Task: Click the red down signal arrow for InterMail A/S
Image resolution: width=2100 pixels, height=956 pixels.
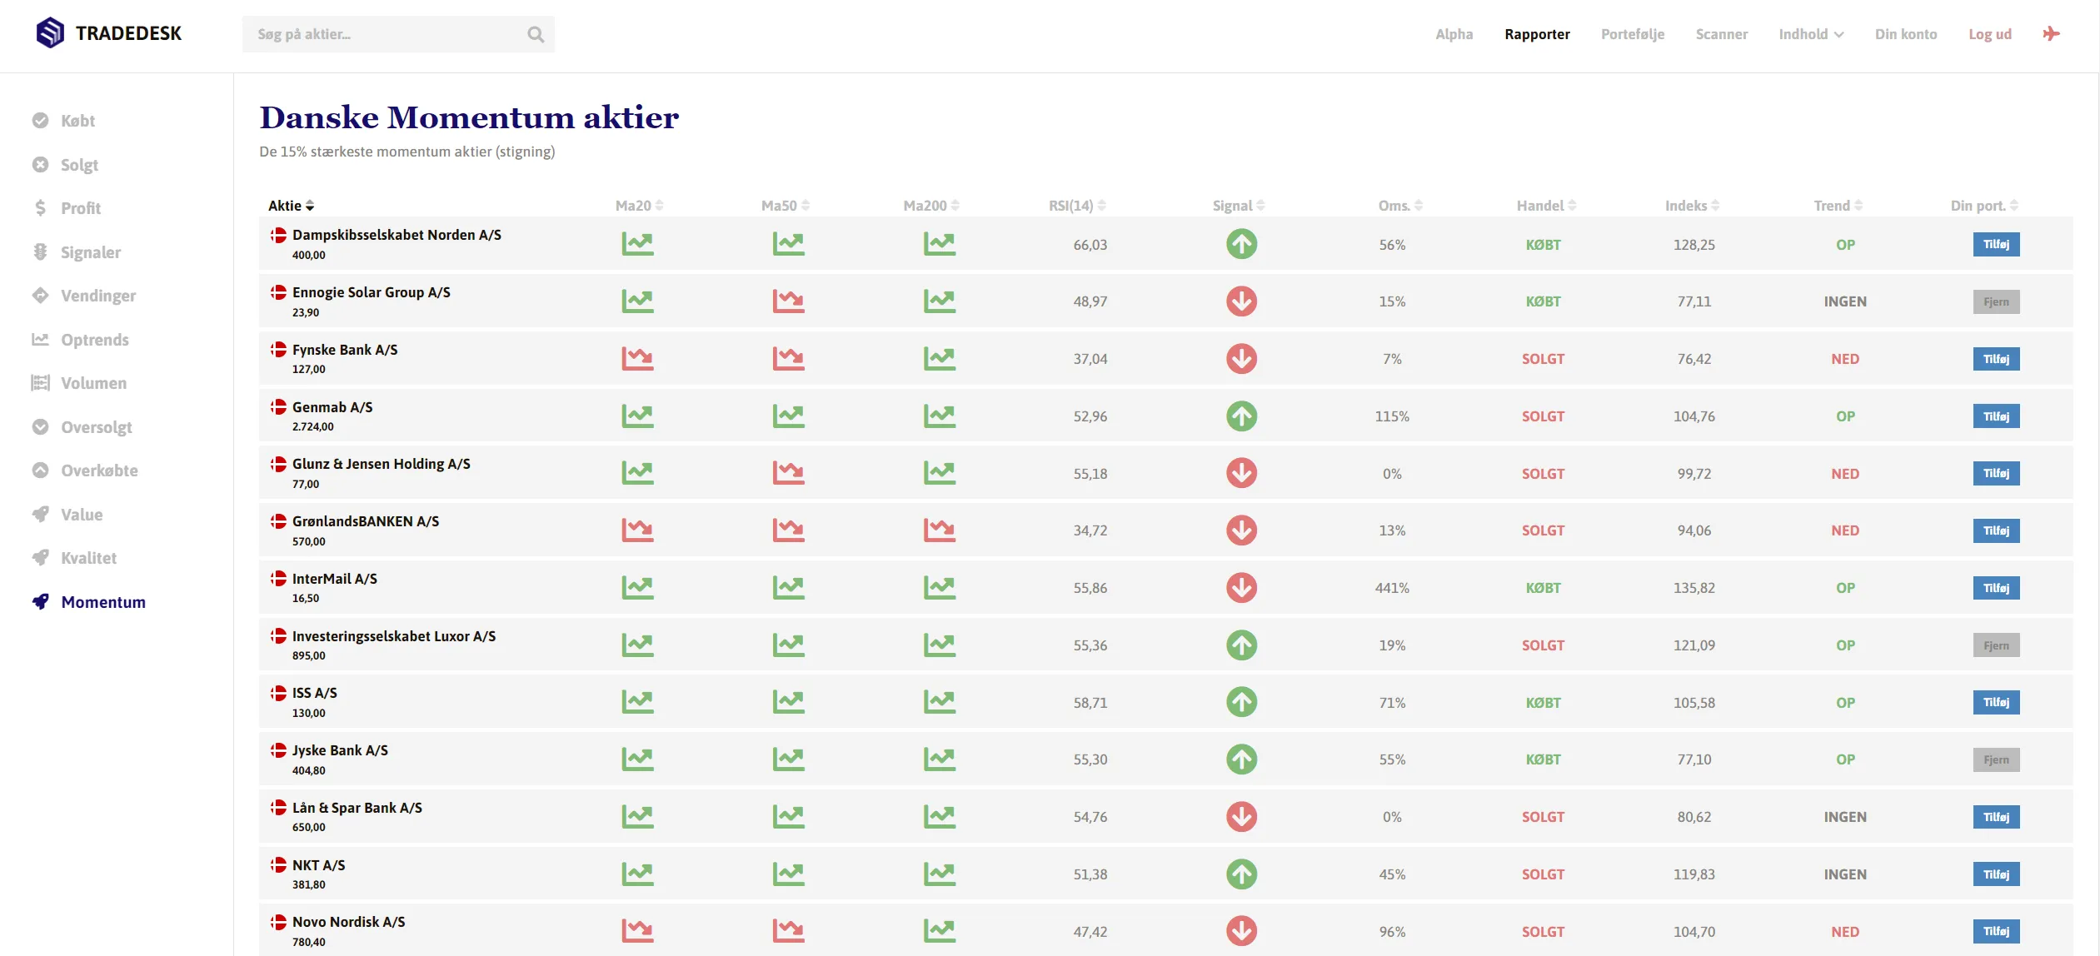Action: 1241,588
